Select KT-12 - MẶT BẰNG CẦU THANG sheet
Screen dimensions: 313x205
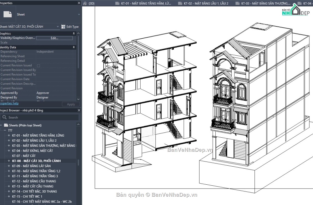(x=34, y=181)
